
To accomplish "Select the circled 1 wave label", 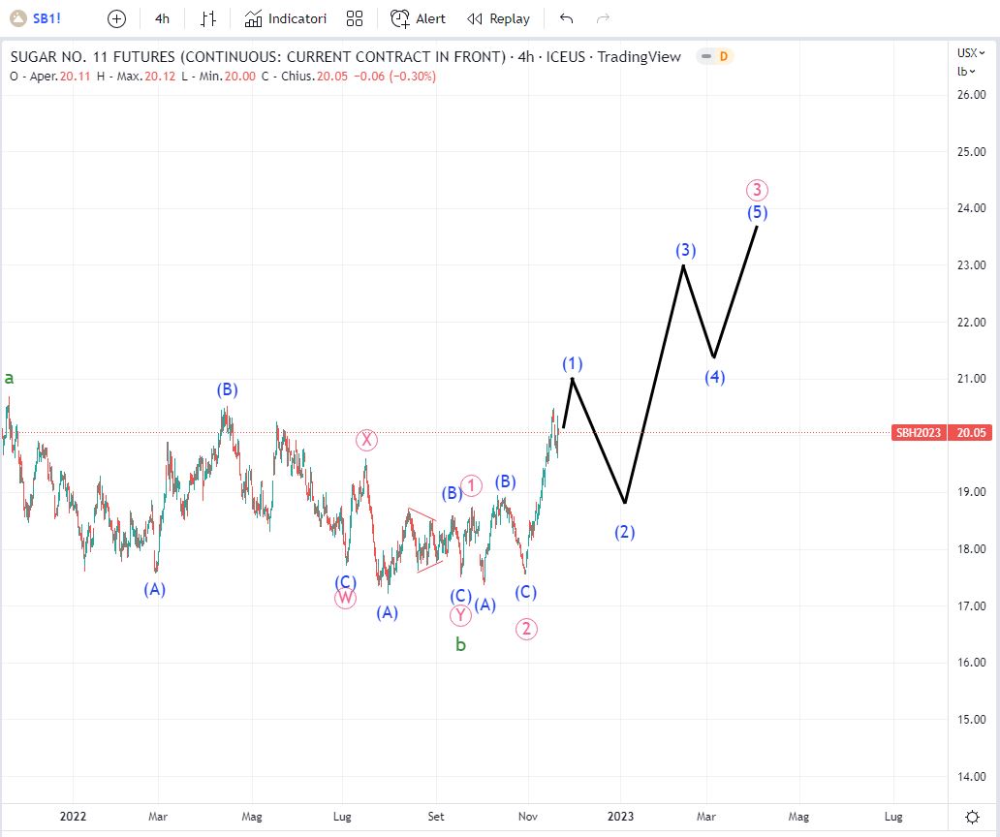I will pyautogui.click(x=471, y=485).
